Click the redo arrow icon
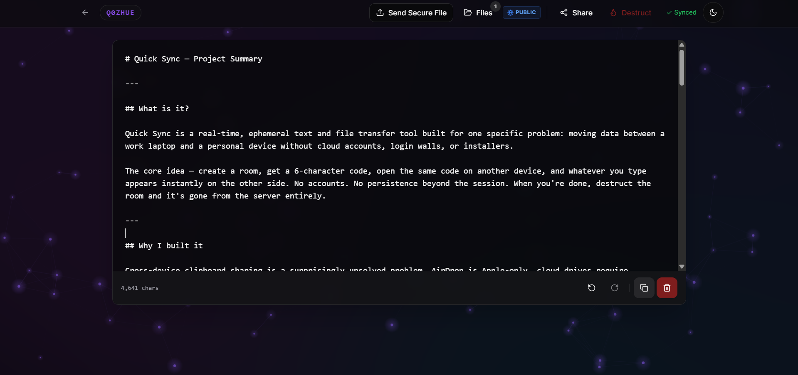 point(615,288)
